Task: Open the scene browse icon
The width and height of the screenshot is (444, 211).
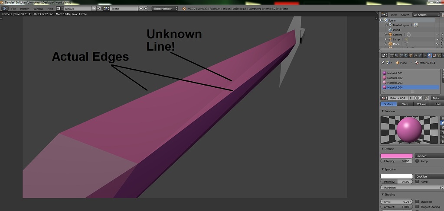Action: [x=106, y=9]
